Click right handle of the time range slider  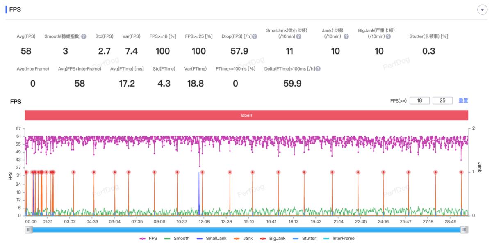pos(464,230)
